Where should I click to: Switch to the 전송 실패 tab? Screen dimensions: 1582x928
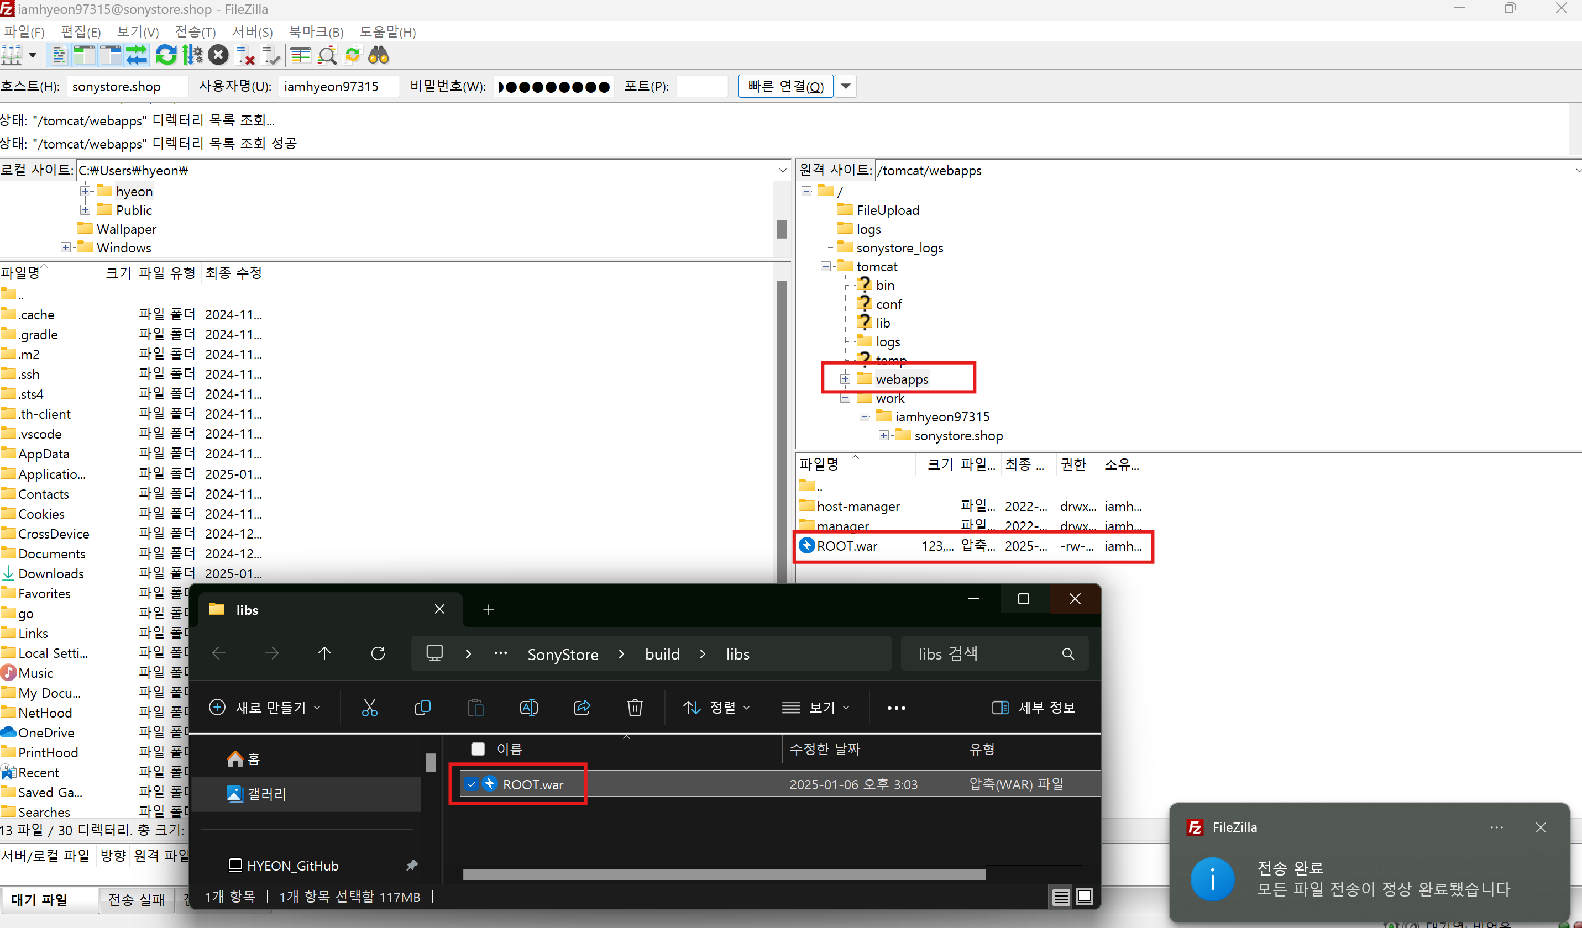point(135,899)
